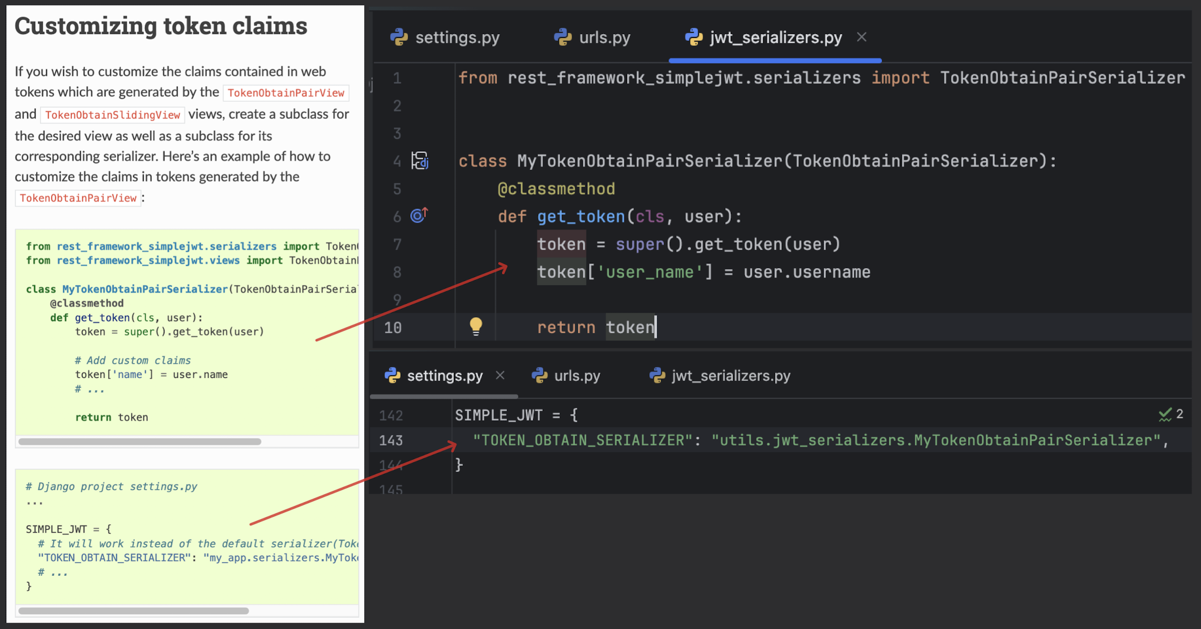Click the green checkmark inspection indicator
This screenshot has height=629, width=1201.
tap(1165, 414)
